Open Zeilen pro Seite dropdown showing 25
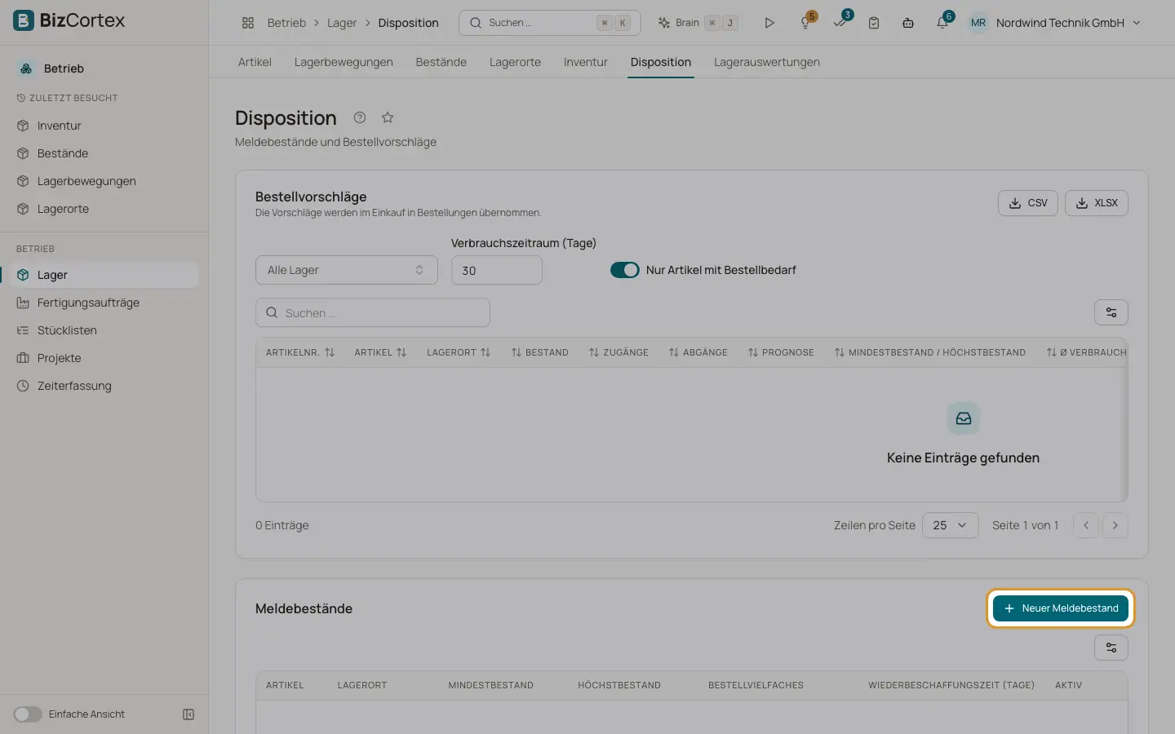The width and height of the screenshot is (1175, 734). 951,525
